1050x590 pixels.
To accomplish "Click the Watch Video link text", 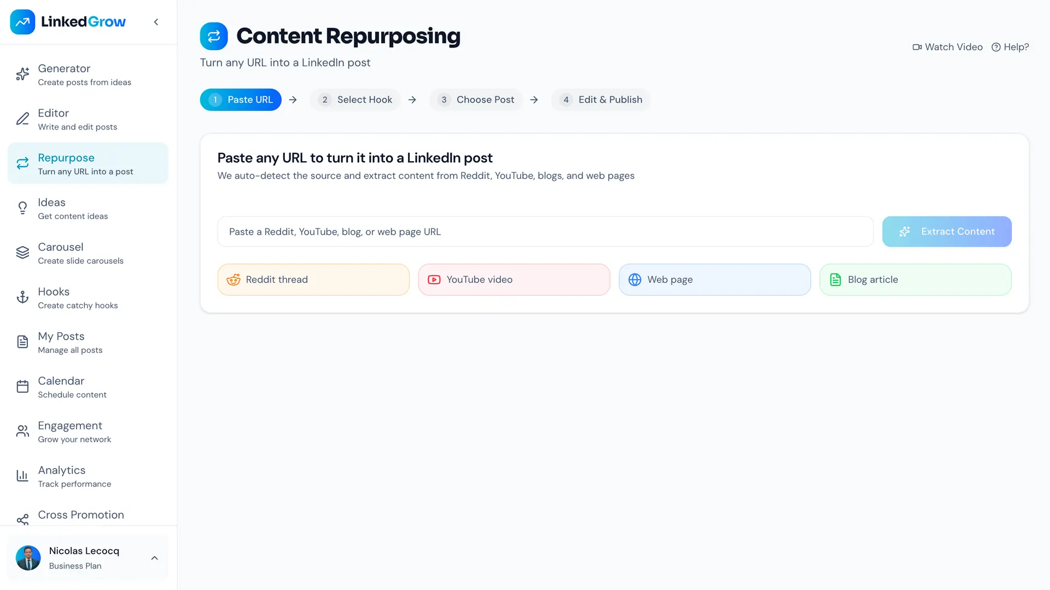I will point(954,47).
